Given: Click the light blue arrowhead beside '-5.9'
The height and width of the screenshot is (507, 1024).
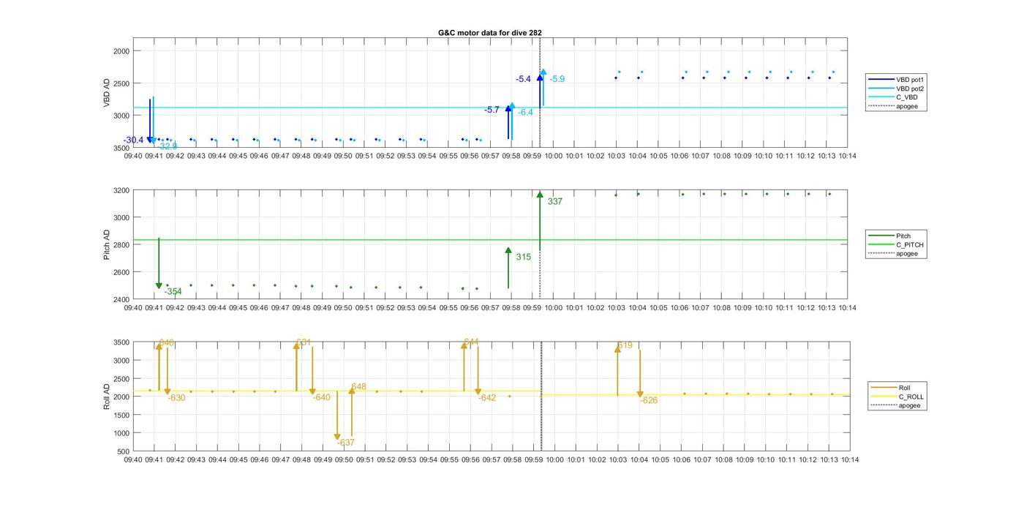Looking at the screenshot, I should pos(543,72).
